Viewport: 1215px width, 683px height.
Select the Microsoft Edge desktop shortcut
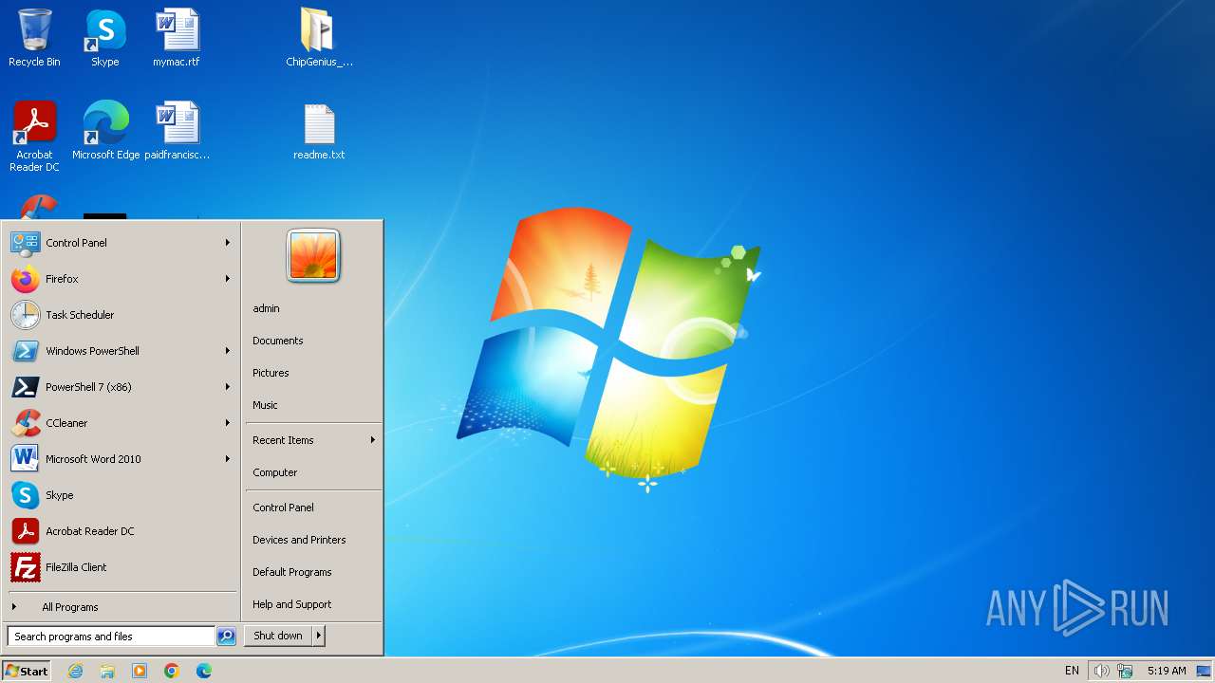pyautogui.click(x=106, y=131)
